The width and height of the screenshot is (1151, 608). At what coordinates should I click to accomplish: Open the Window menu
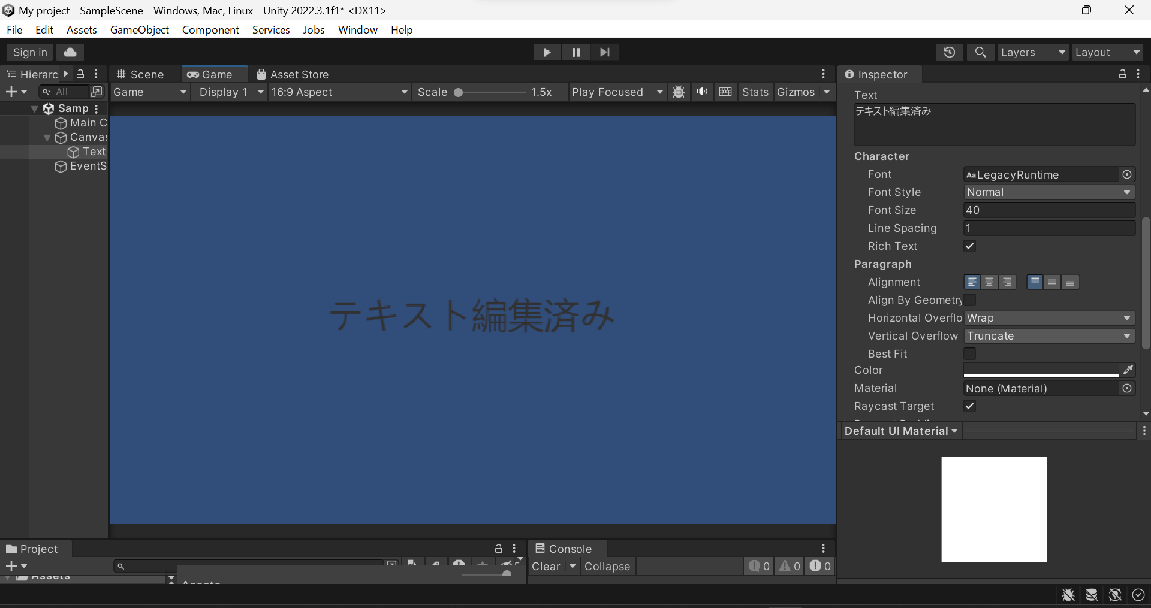click(x=358, y=29)
